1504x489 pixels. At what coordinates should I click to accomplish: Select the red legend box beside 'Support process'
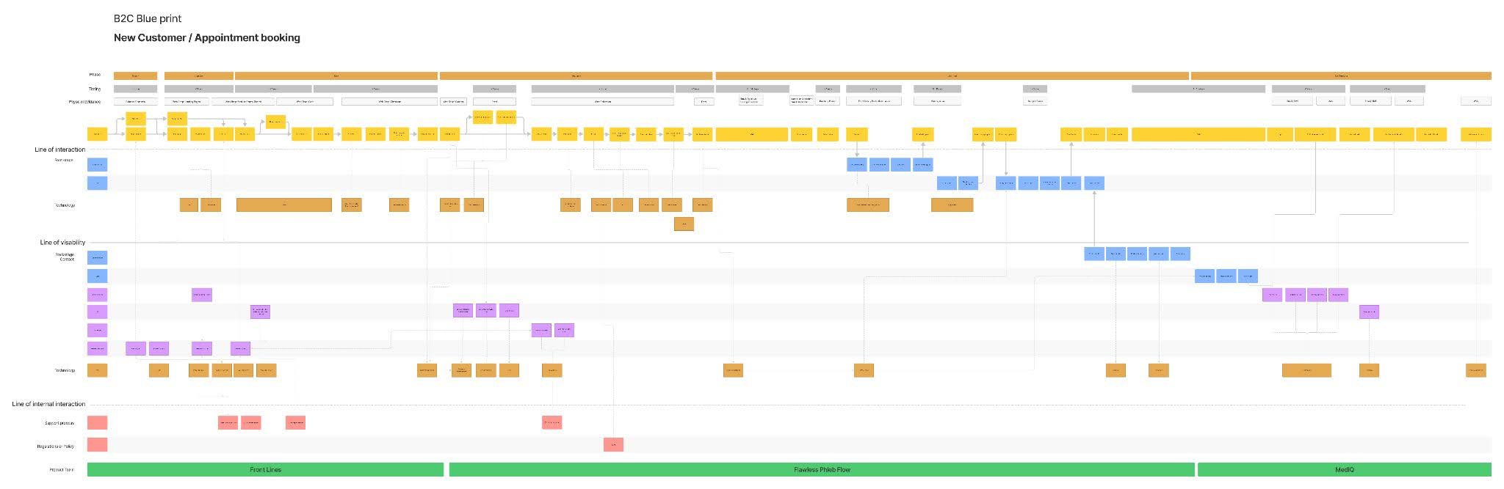point(97,423)
